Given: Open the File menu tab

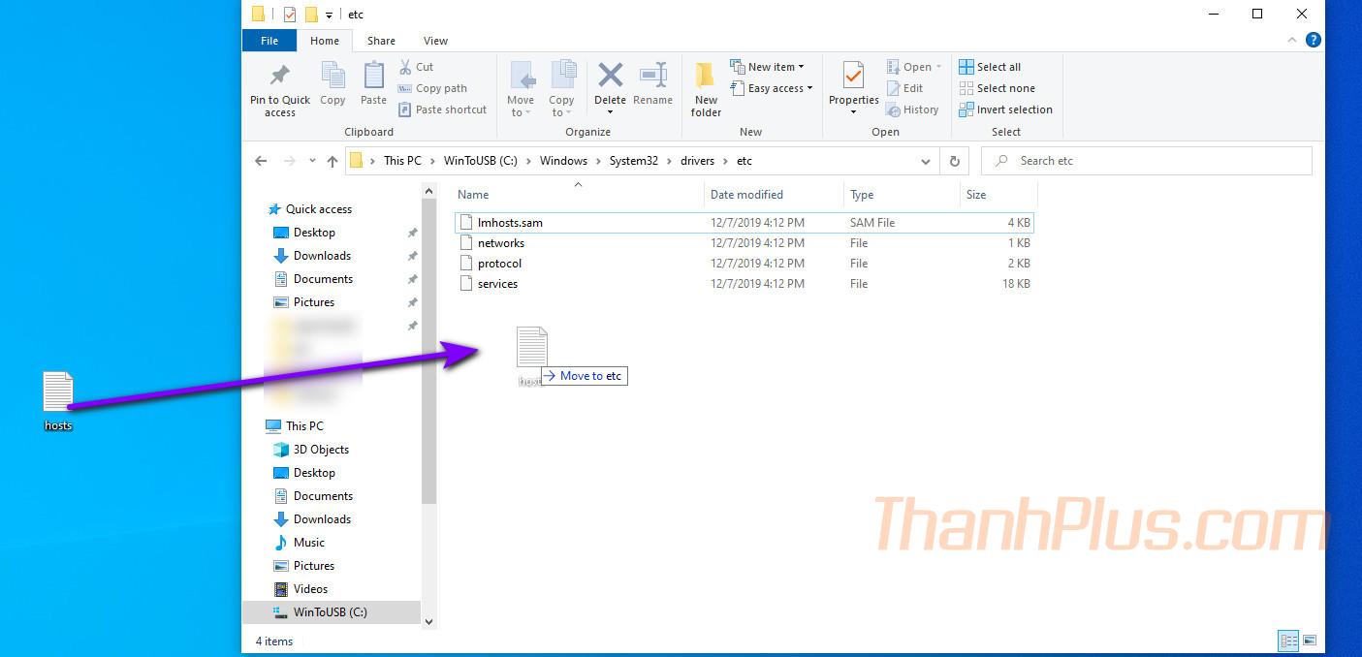Looking at the screenshot, I should 269,41.
